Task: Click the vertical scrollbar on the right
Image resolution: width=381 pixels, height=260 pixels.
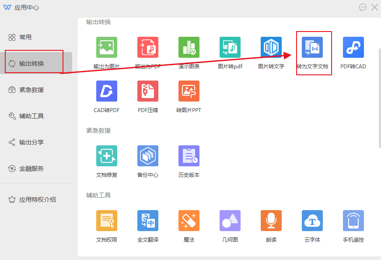Action: point(380,98)
